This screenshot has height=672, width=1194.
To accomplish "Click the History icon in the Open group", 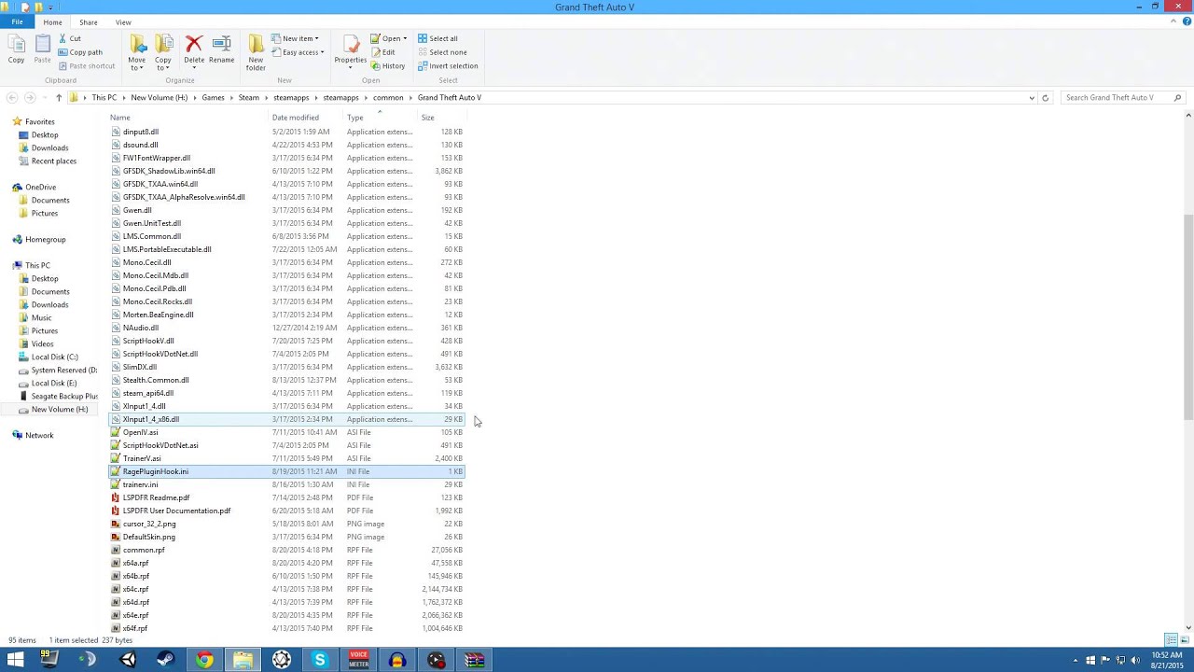I will tap(387, 66).
